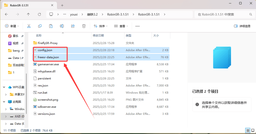Screen dimensions: 256x134
Task: Click the Delete trash can icon
Action: point(84,26)
